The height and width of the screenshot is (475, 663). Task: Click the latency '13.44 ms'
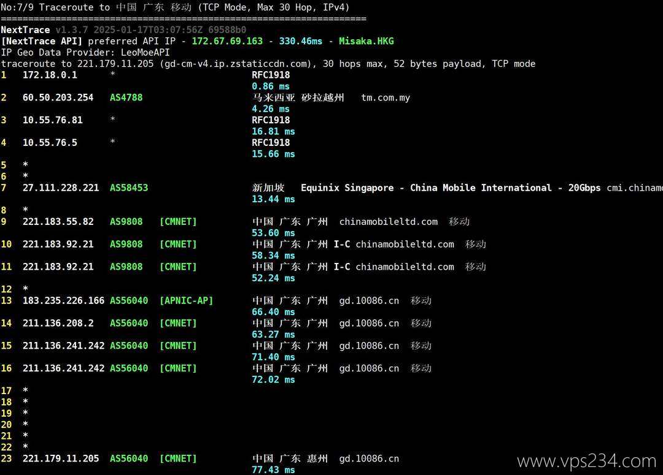[x=273, y=199]
